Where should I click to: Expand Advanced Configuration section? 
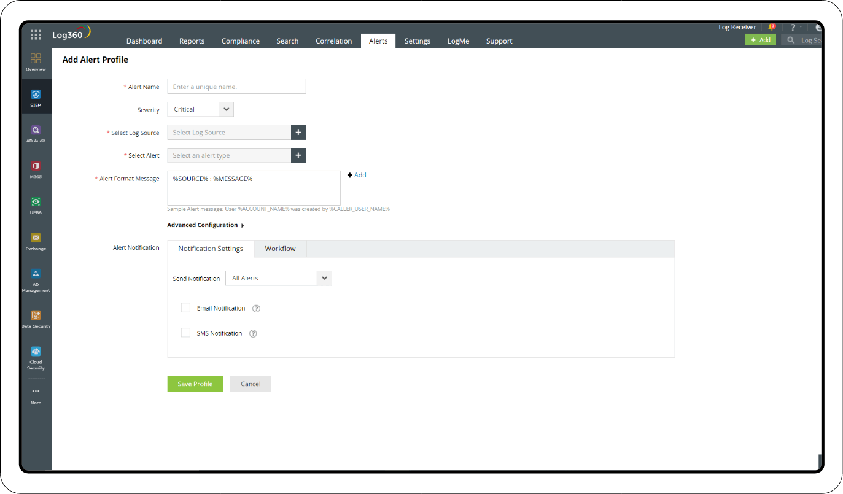click(x=206, y=225)
